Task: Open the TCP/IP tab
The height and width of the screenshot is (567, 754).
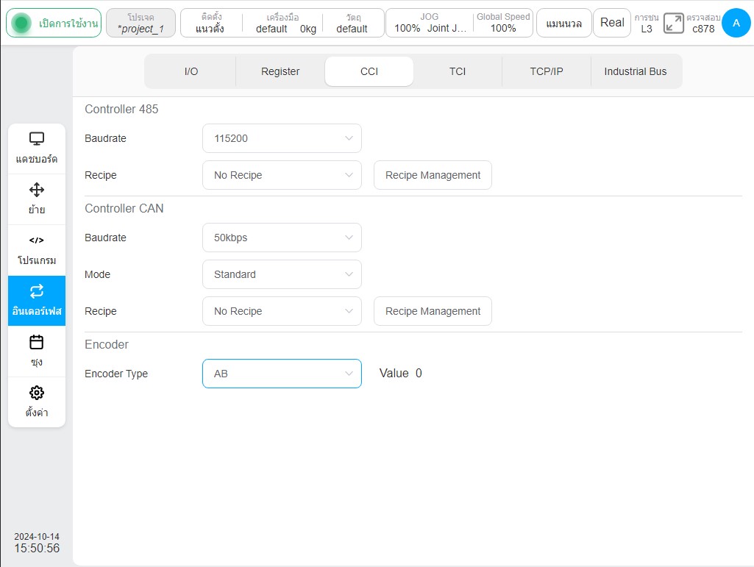Action: coord(547,71)
